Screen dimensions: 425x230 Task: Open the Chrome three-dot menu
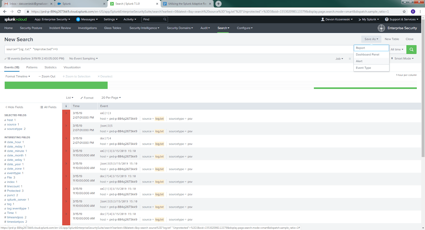(420, 11)
